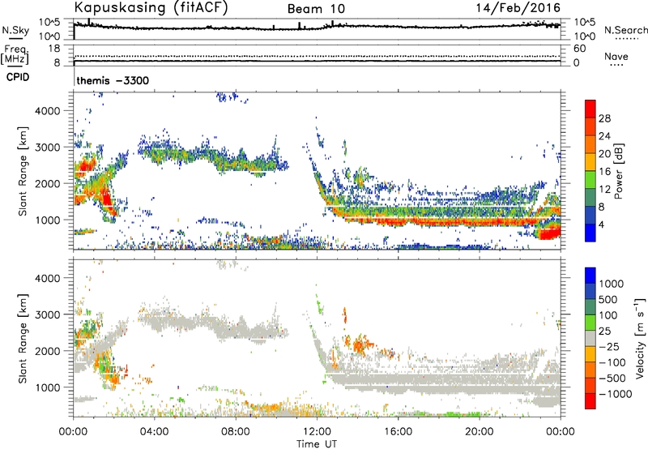Click Slant Range [km] label of power panel

[x=23, y=171]
